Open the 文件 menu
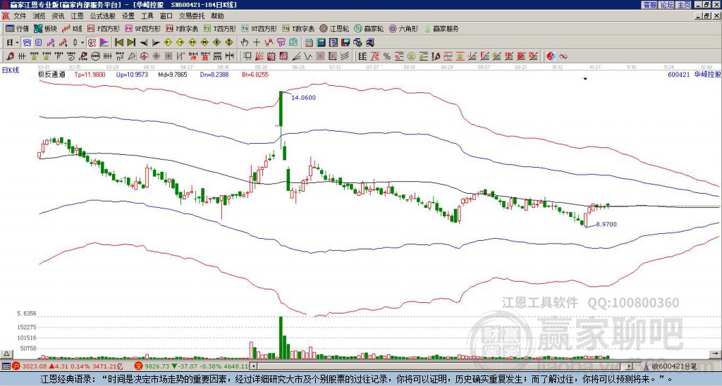The width and height of the screenshot is (722, 386). tap(20, 16)
